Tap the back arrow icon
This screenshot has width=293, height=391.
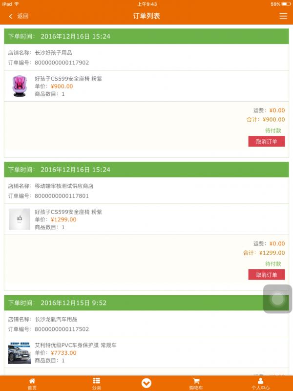(11, 16)
